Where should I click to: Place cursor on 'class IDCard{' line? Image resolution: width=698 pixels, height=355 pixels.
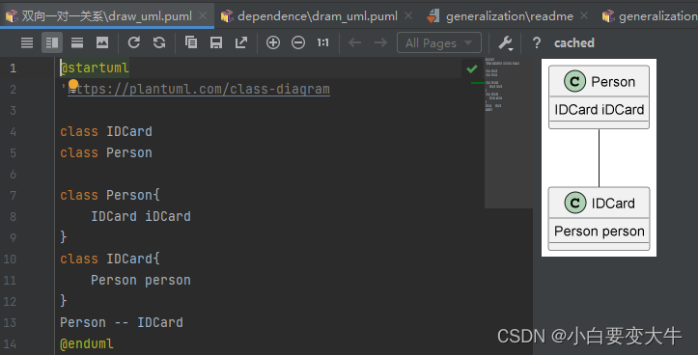point(110,259)
